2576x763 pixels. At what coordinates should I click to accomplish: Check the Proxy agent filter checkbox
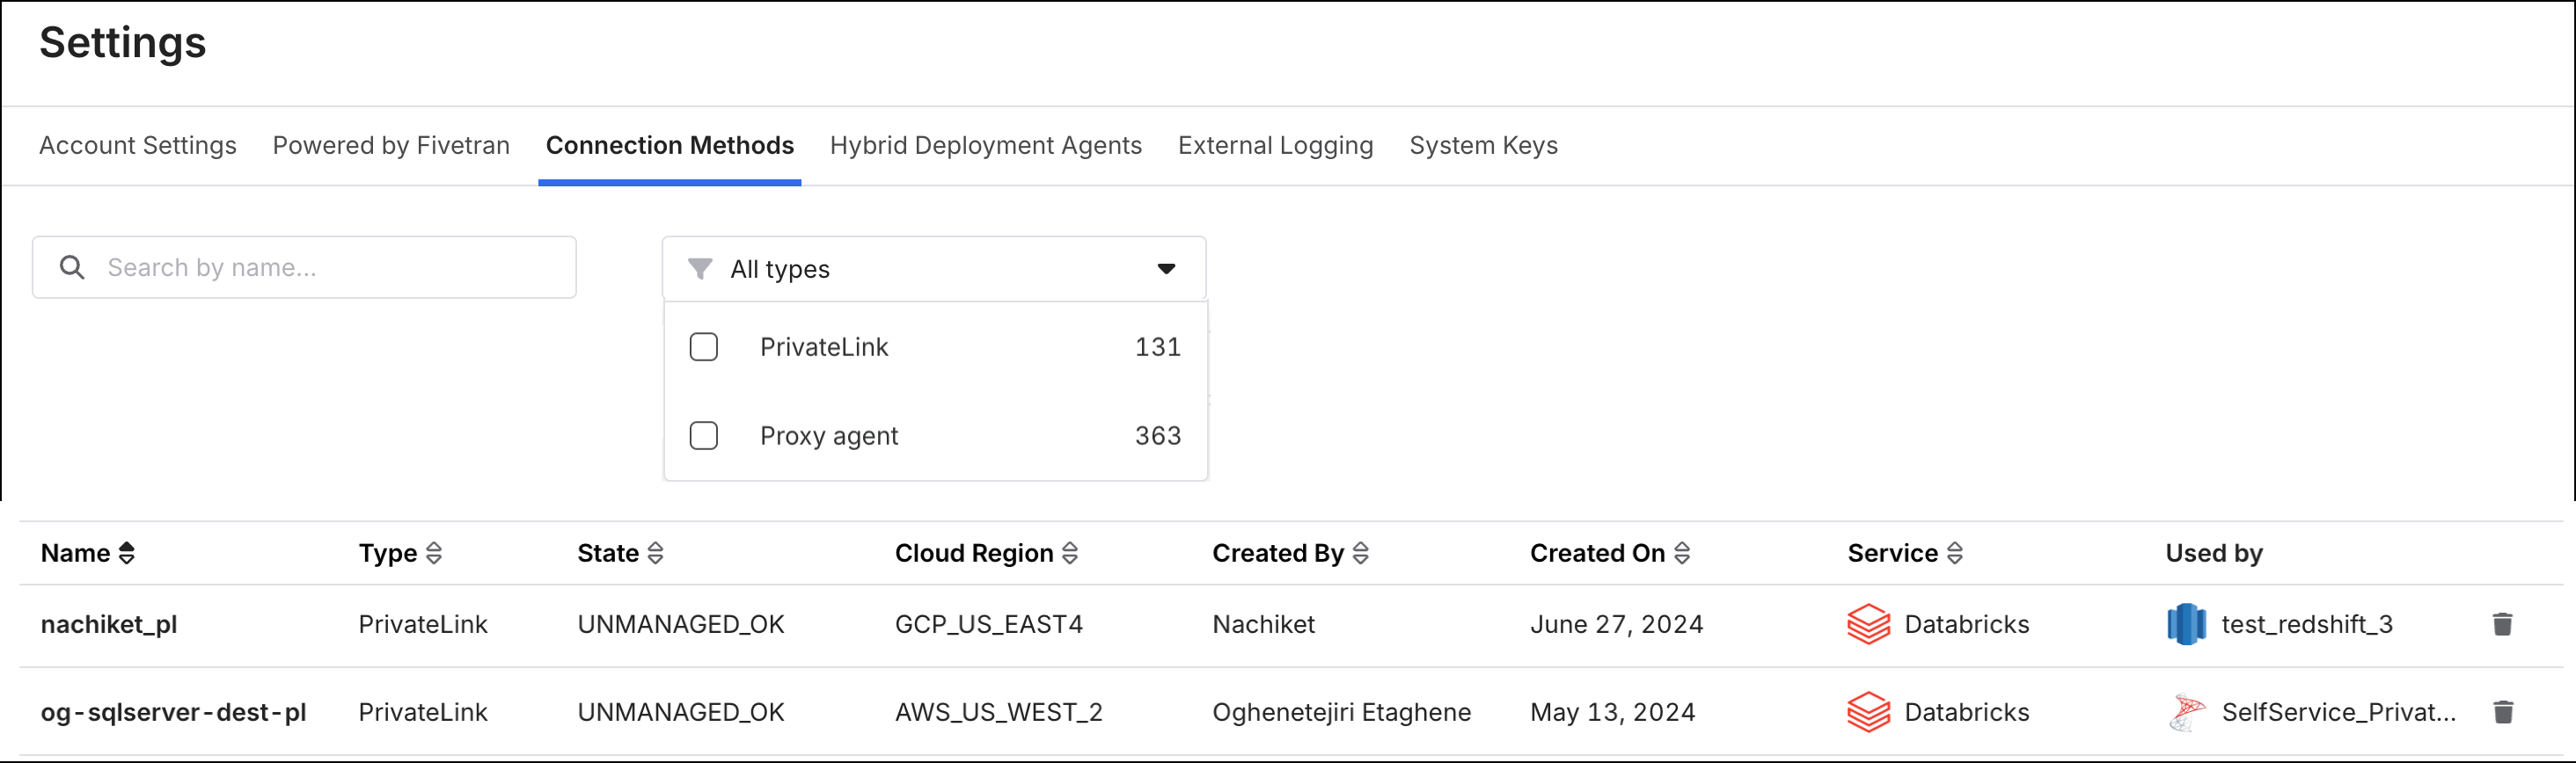[704, 435]
